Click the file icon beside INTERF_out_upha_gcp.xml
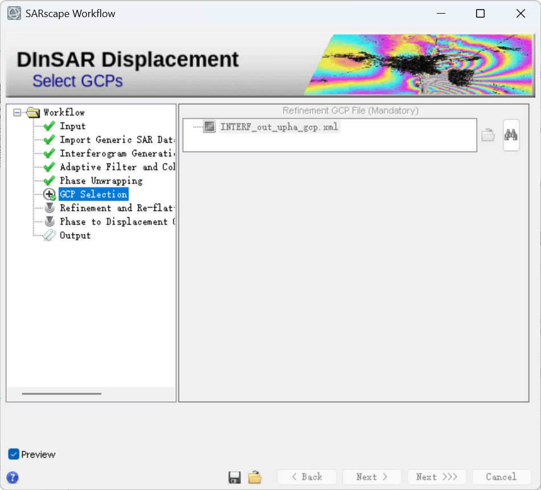 (210, 126)
